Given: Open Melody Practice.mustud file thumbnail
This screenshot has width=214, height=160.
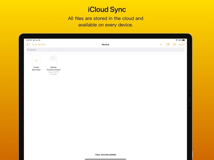Looking at the screenshot, I should (54, 60).
